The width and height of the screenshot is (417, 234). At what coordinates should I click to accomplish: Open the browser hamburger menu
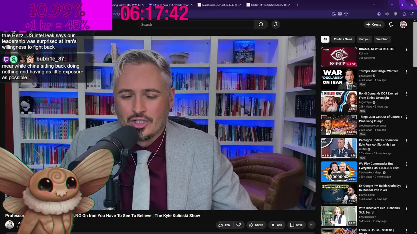(412, 14)
